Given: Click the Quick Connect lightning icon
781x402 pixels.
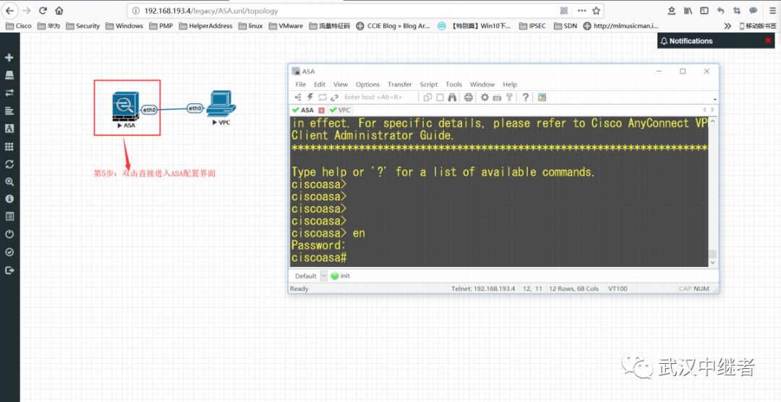Looking at the screenshot, I should [x=310, y=97].
